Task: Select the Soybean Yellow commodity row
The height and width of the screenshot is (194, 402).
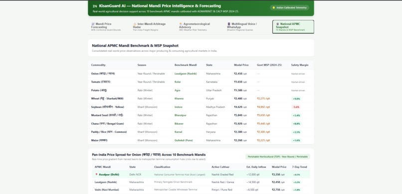Action: [201, 107]
